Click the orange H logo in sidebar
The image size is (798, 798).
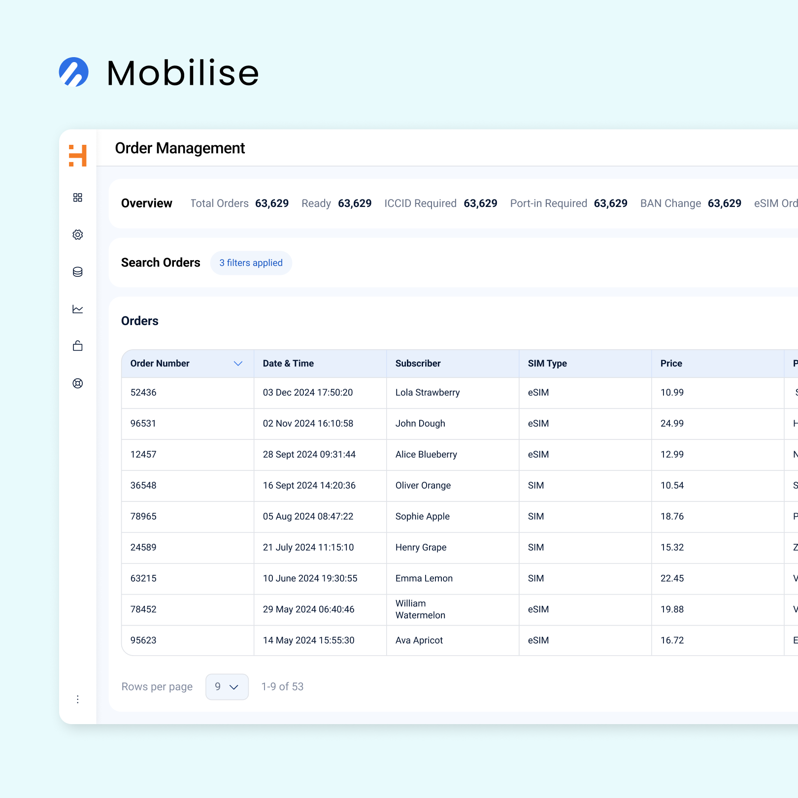pyautogui.click(x=78, y=156)
